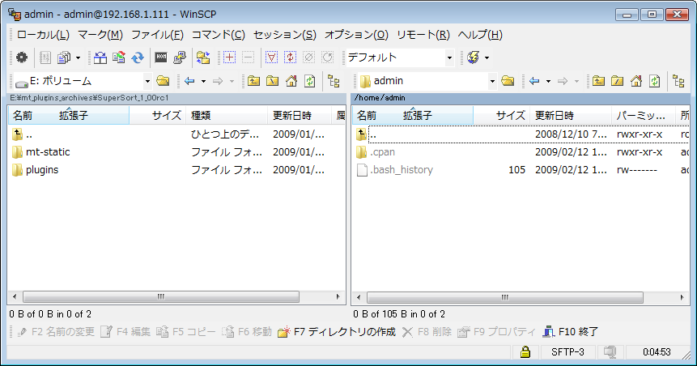Expand the lightning session icon arrow
The height and width of the screenshot is (366, 697).
[x=487, y=57]
